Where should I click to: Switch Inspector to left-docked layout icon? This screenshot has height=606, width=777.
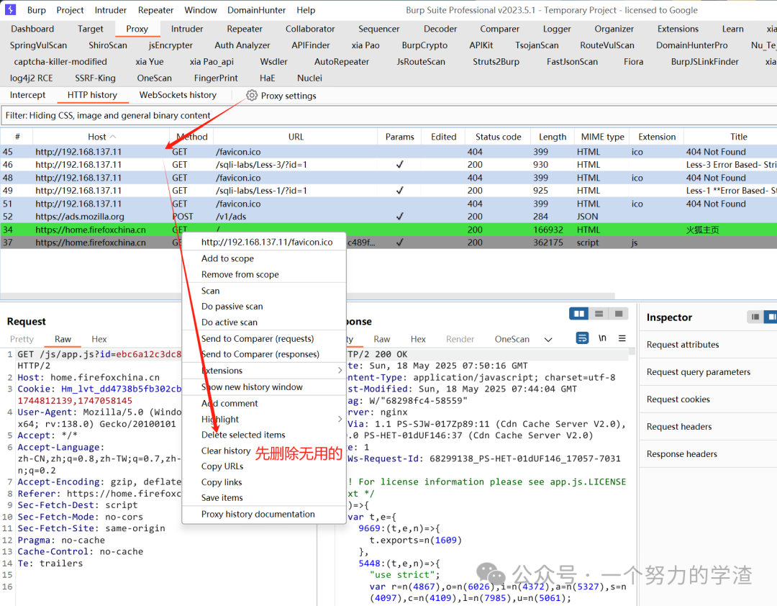pos(755,317)
